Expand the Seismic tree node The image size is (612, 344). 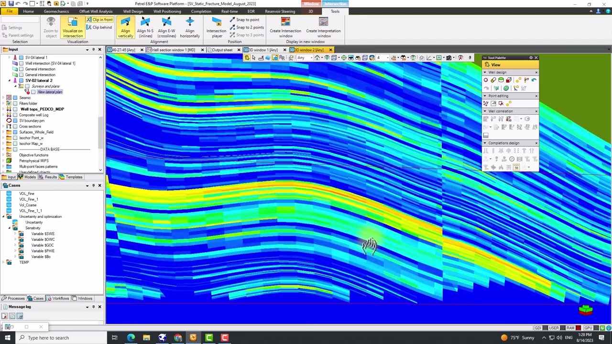3,97
